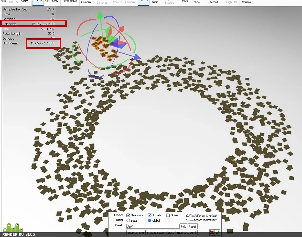Click Snap to Pivot button

(136, 233)
